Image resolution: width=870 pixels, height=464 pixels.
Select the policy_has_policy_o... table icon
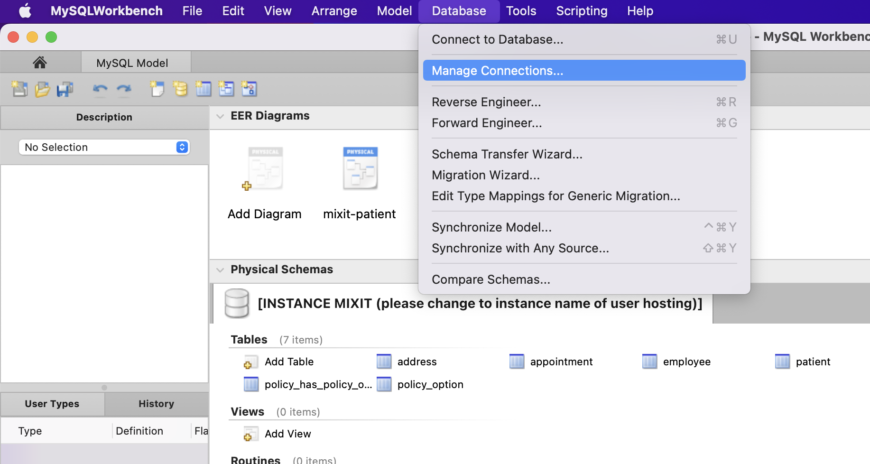(251, 384)
